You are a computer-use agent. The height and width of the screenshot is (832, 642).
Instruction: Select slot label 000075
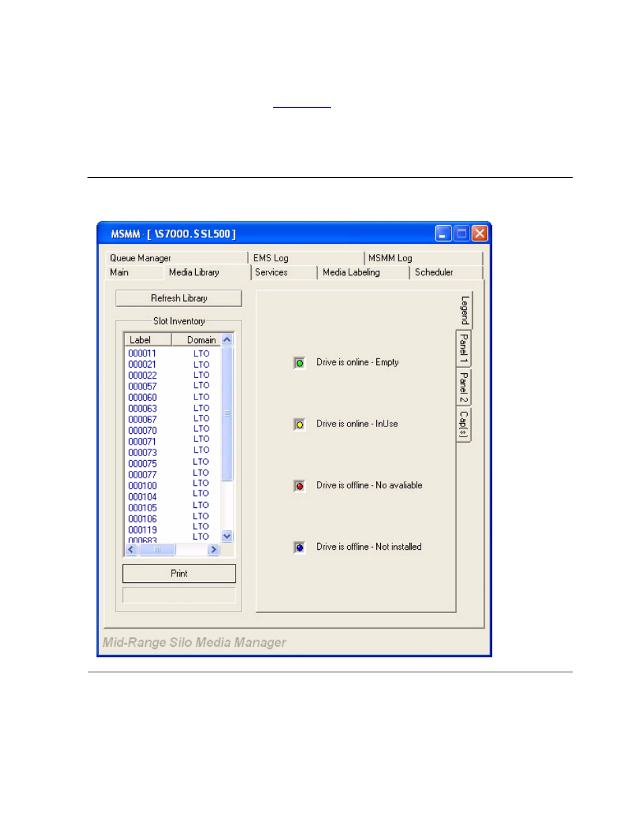142,463
